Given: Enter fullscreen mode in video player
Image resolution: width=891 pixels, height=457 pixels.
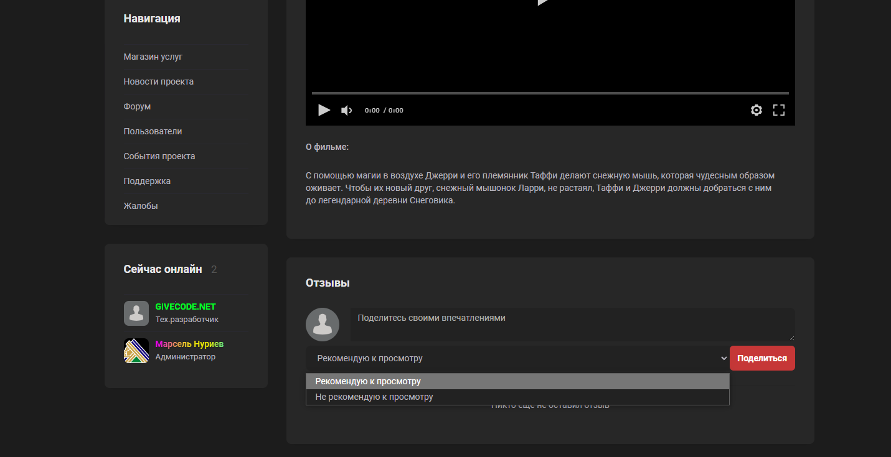Looking at the screenshot, I should point(778,111).
